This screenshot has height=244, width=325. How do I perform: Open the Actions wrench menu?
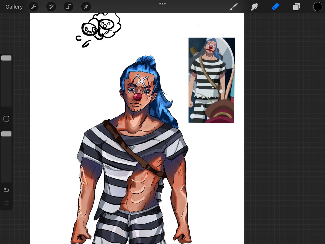point(34,7)
